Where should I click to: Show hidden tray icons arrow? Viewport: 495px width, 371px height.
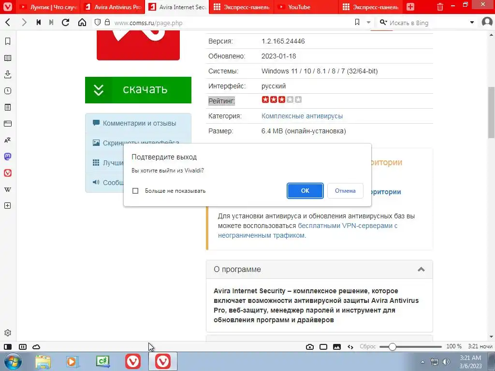click(x=422, y=362)
